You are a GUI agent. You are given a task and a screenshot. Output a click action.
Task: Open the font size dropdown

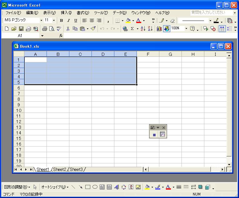54,20
